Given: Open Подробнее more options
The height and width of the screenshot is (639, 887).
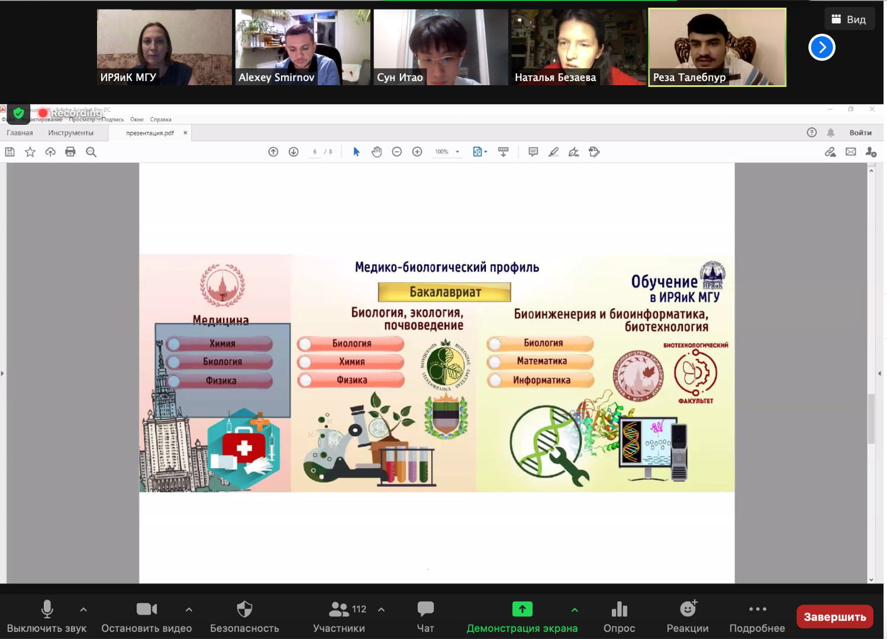Looking at the screenshot, I should pos(757,616).
